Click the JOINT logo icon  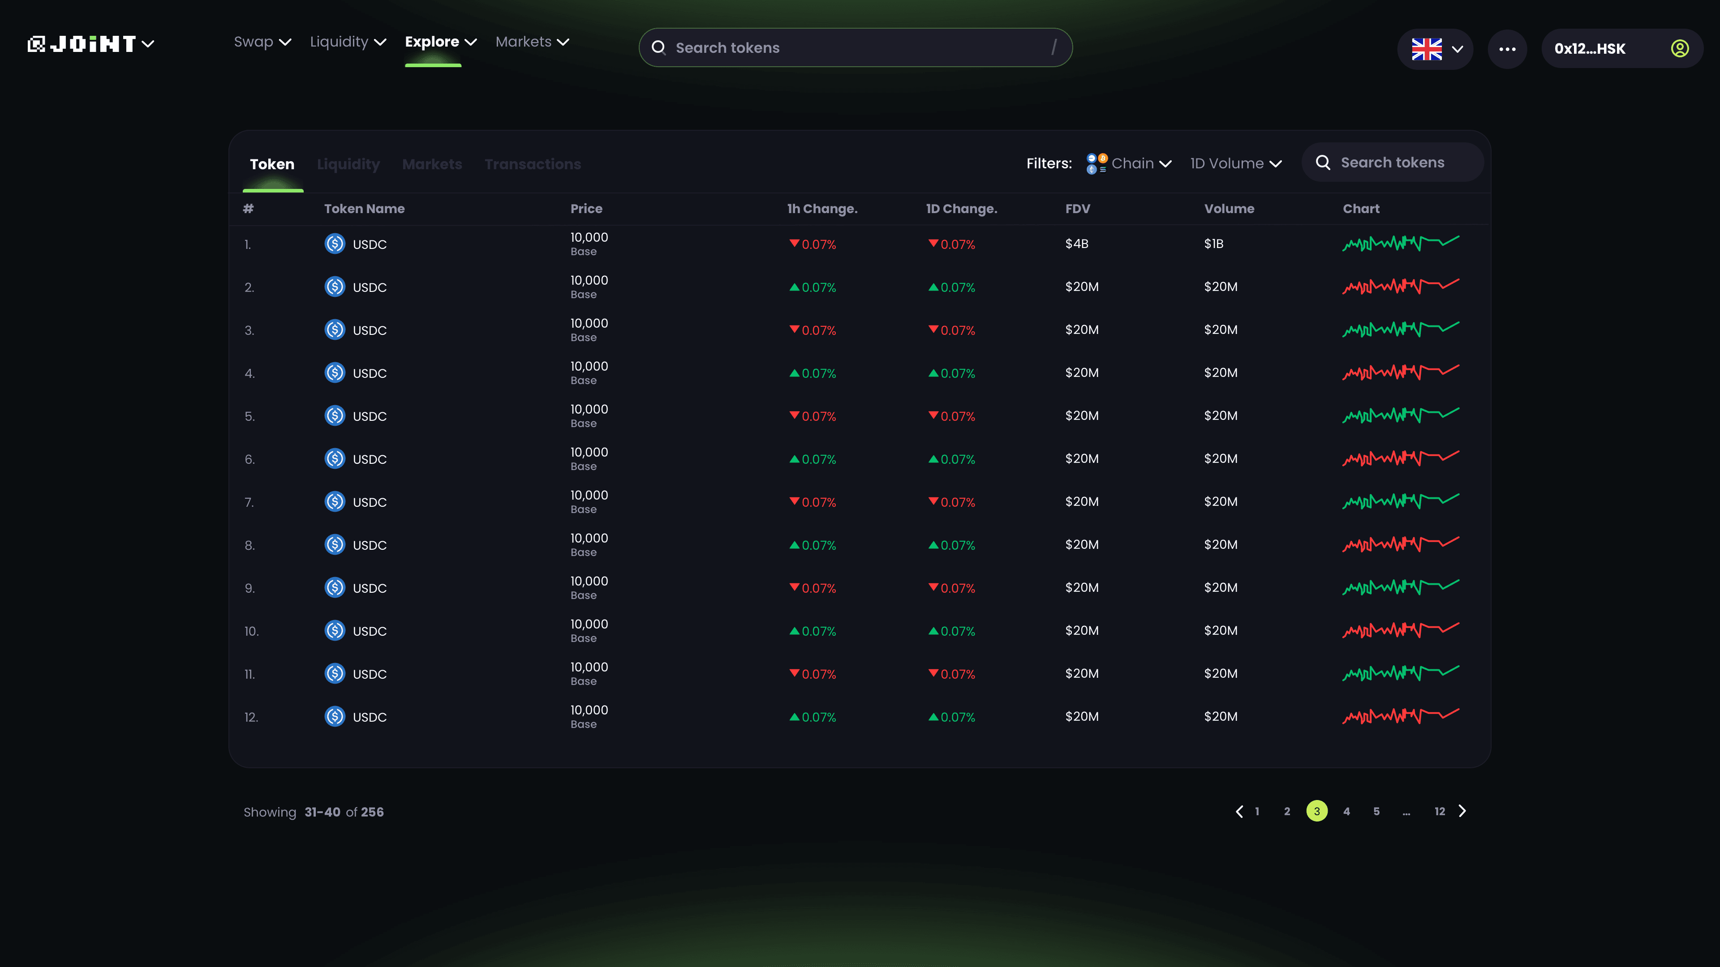click(x=36, y=44)
